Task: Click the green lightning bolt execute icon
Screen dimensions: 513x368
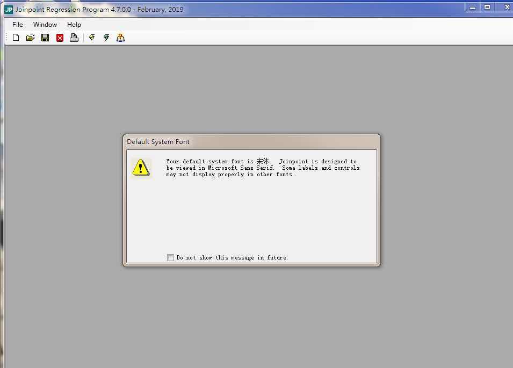Action: pyautogui.click(x=106, y=38)
